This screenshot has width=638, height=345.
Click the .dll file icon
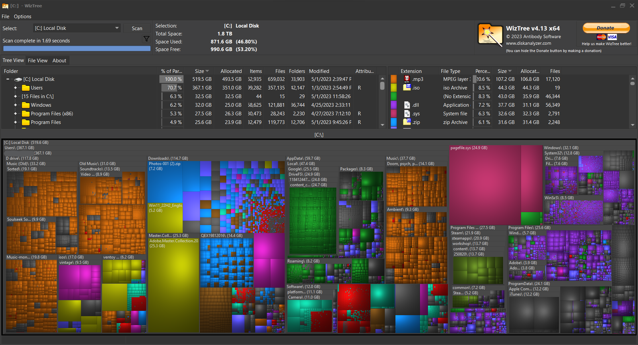point(407,105)
